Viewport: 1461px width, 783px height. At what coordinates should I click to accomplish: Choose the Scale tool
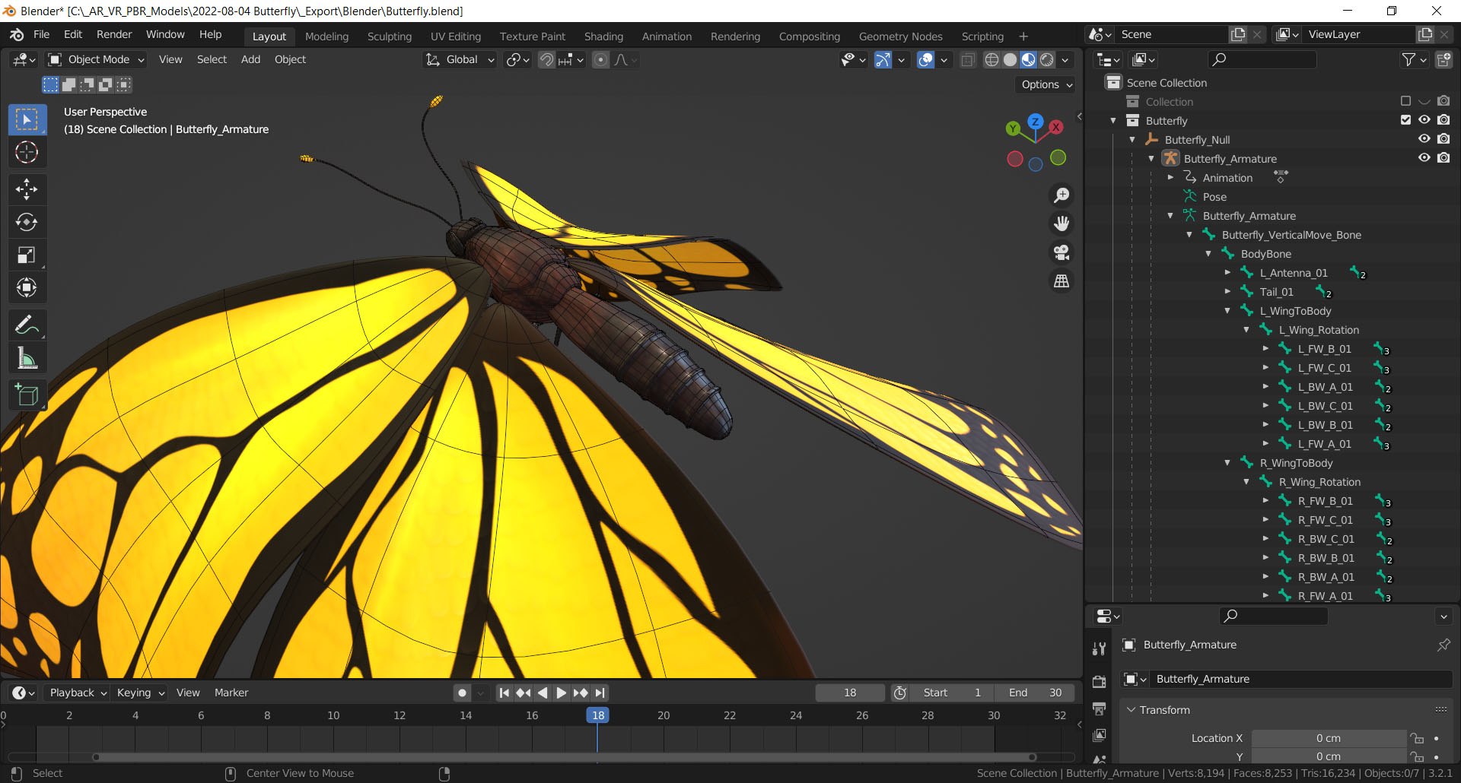[x=27, y=255]
